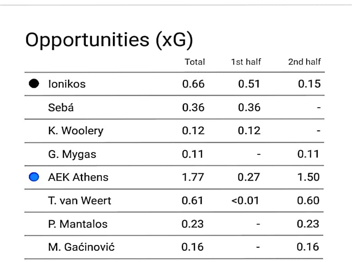
Task: Select the 1st half column header
Action: [246, 62]
